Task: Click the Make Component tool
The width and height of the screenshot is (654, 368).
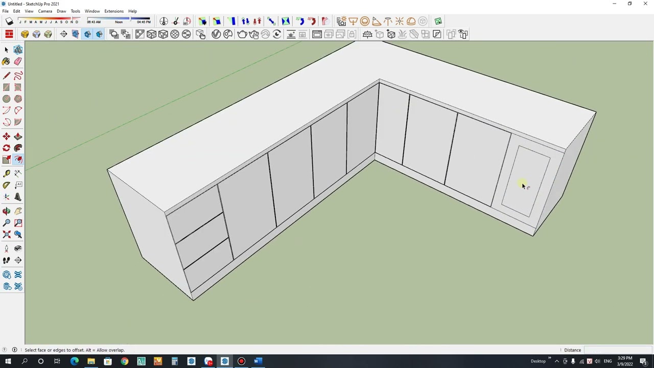Action: [x=18, y=50]
